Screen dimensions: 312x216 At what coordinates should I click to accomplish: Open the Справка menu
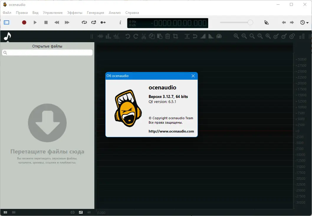click(x=132, y=13)
